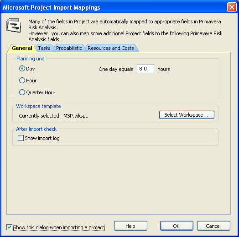Open the Tasks tab
Viewport: 239px width, 237px height.
click(x=44, y=48)
